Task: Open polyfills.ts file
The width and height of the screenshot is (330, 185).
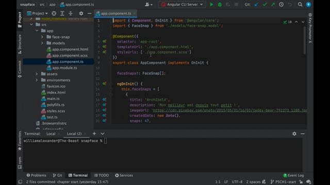Action: (56, 105)
